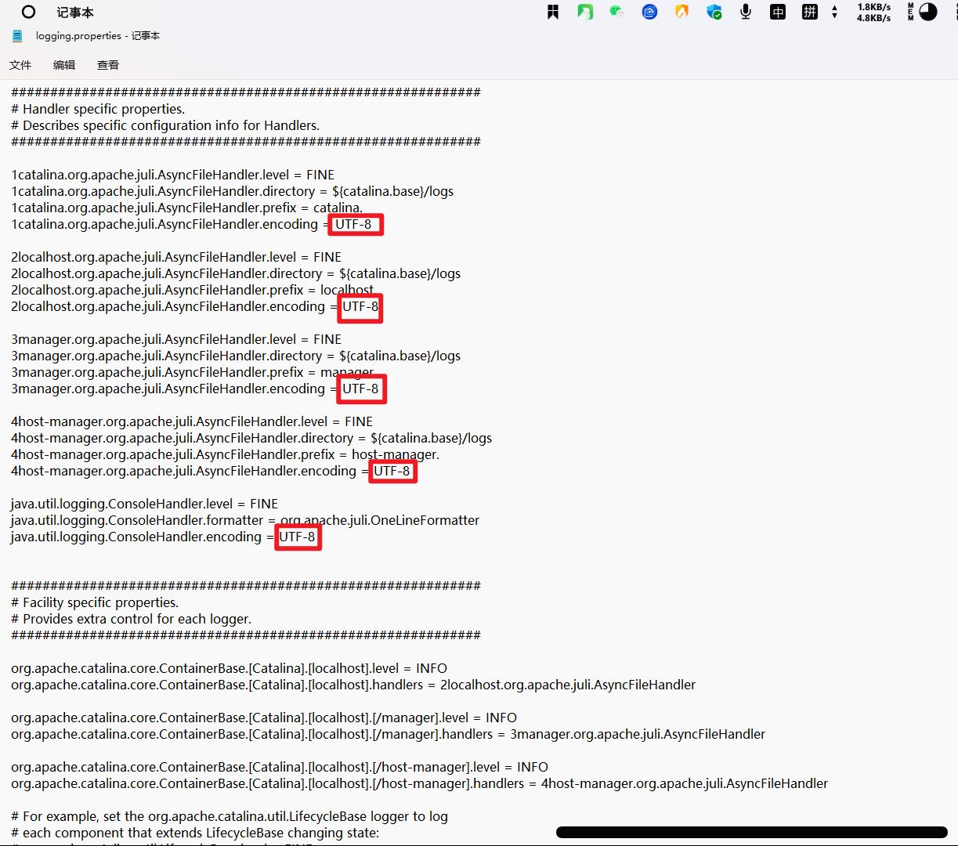Viewport: 958px width, 846px height.
Task: Open the green note app tray icon
Action: pyautogui.click(x=585, y=12)
